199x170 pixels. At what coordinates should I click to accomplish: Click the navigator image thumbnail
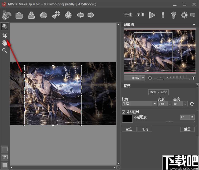coord(160,51)
